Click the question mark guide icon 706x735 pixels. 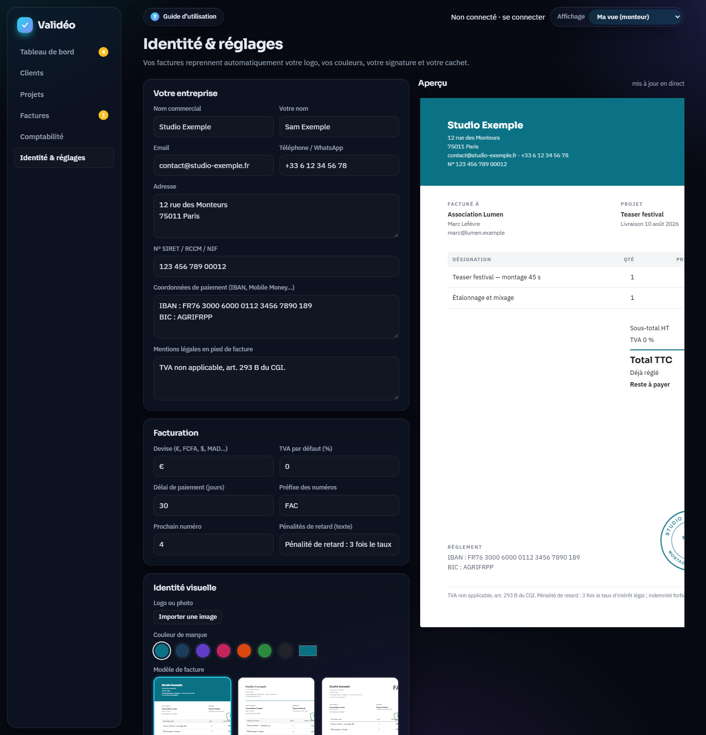[155, 17]
